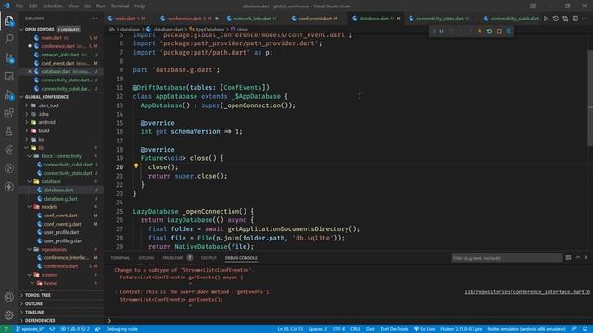Restart the debug session
This screenshot has height=333, width=593.
point(489,31)
